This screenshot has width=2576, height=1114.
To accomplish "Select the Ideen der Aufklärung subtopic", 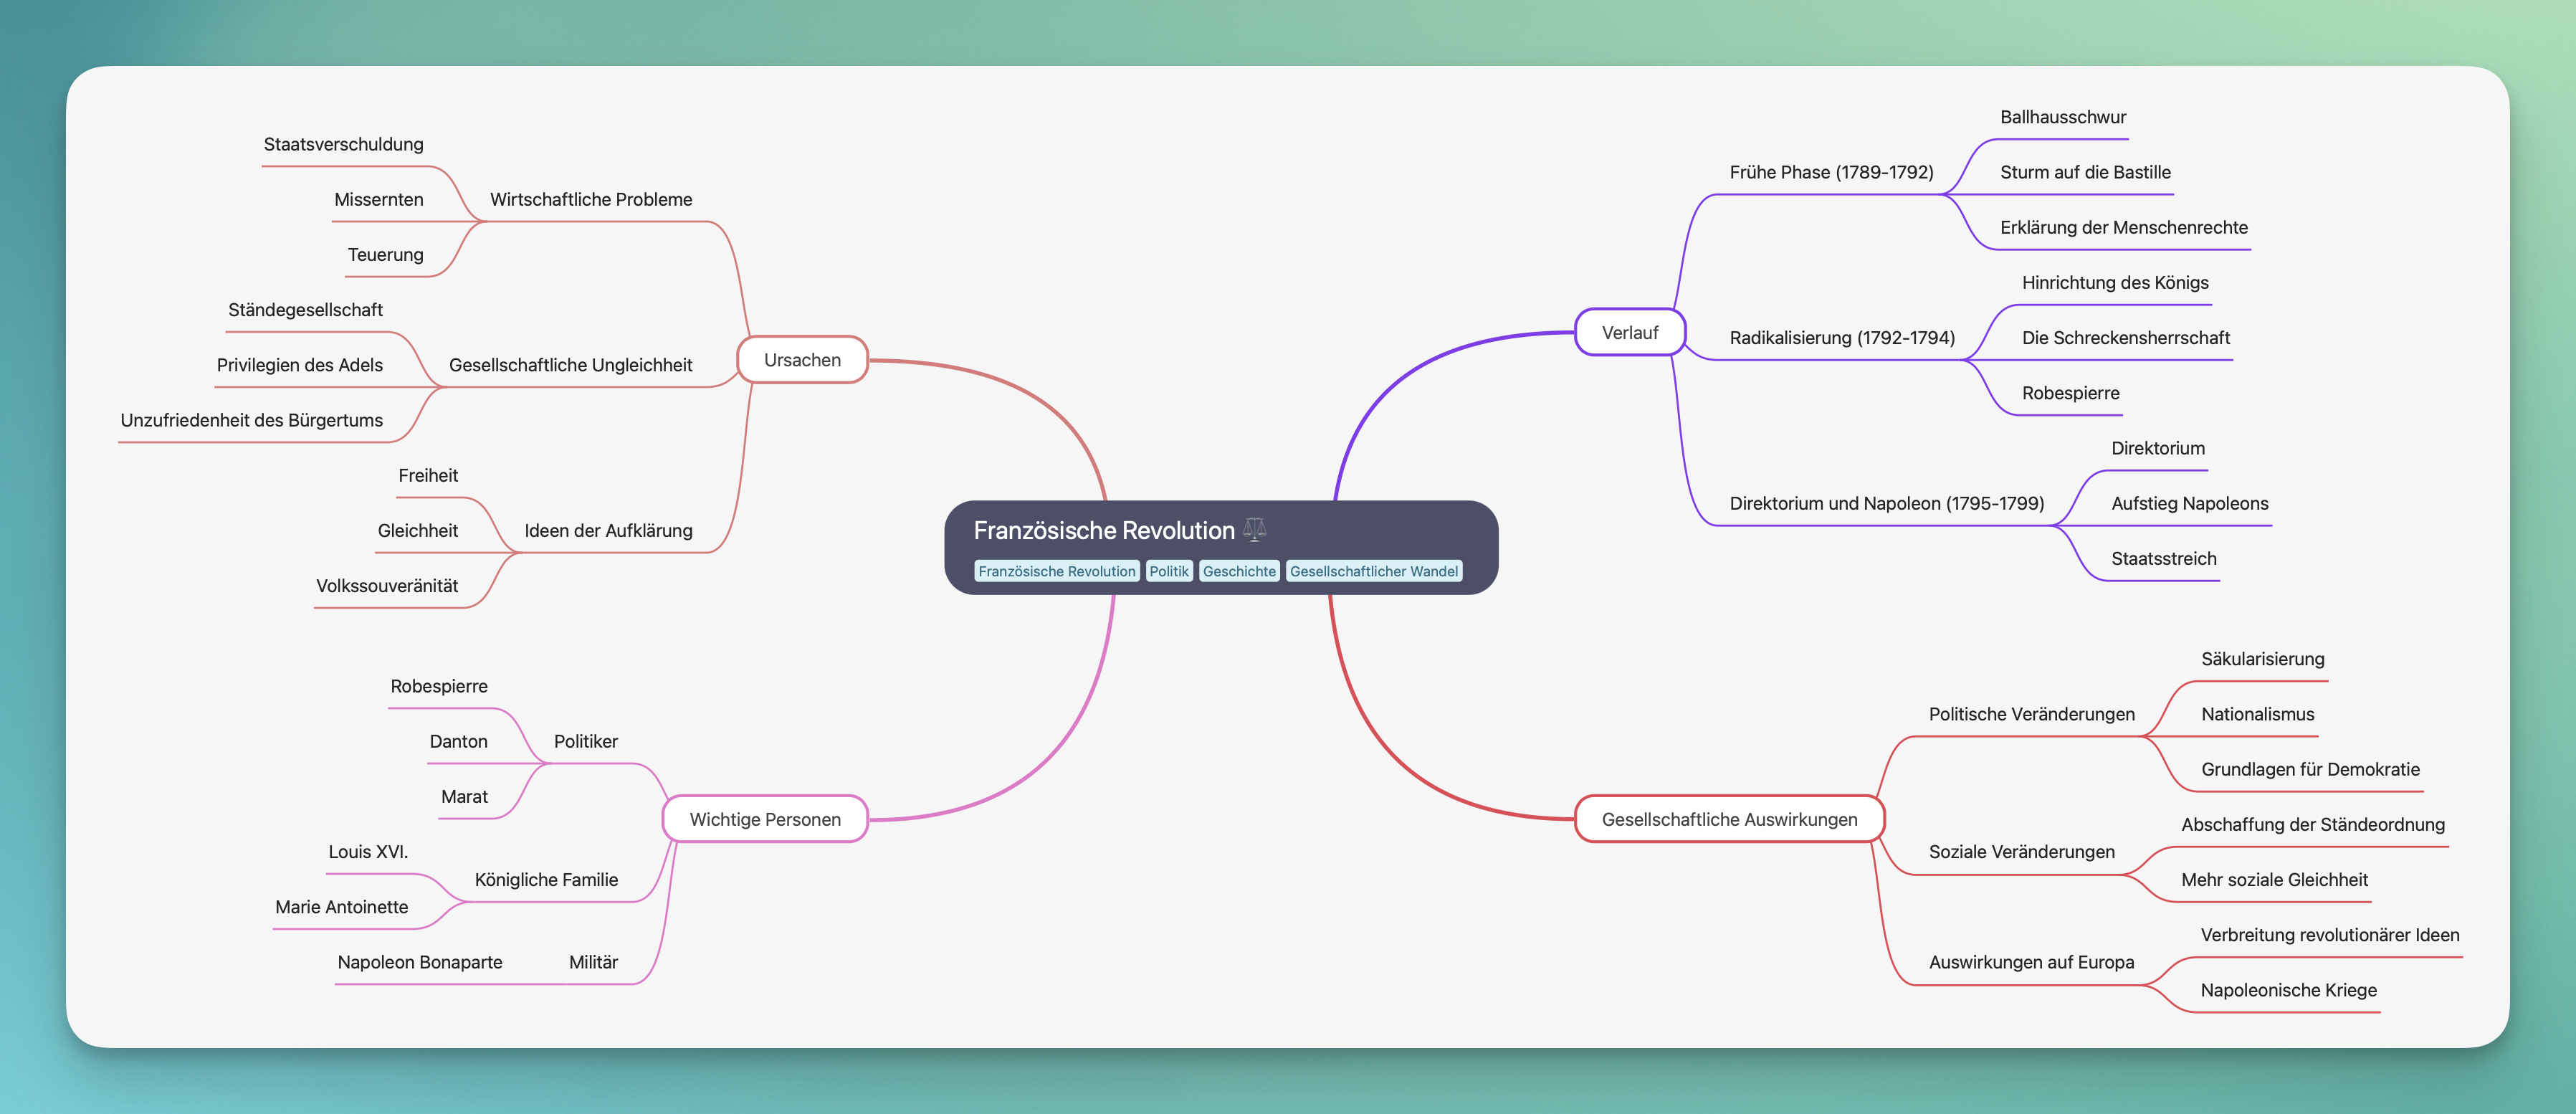I will pos(608,531).
